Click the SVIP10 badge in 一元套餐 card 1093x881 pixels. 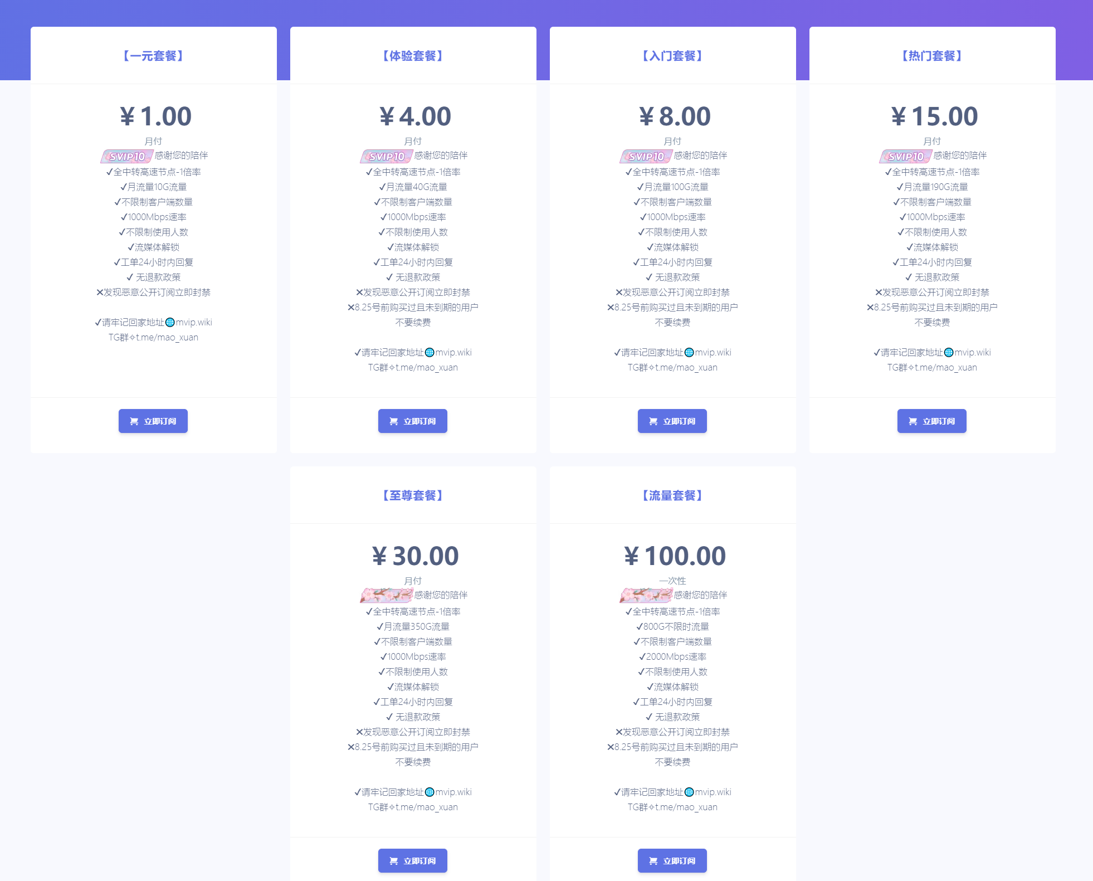[x=126, y=157]
